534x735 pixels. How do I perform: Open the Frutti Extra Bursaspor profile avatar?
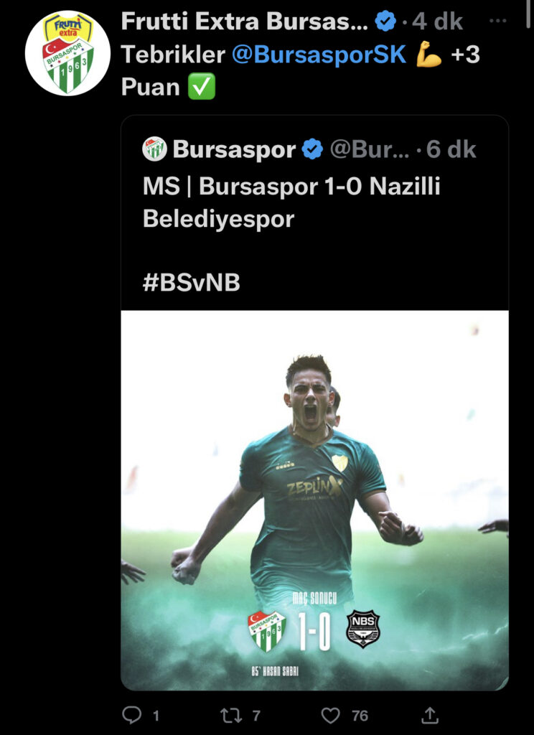(x=67, y=53)
